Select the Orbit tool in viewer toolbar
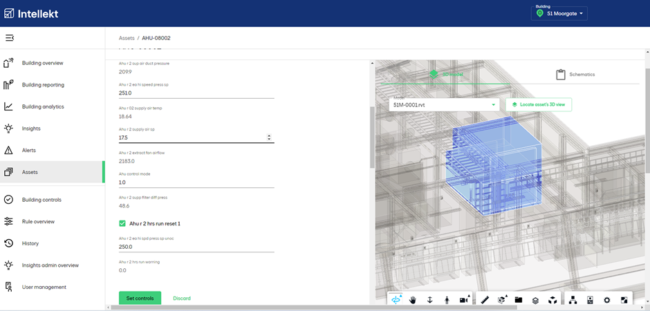 pos(397,300)
